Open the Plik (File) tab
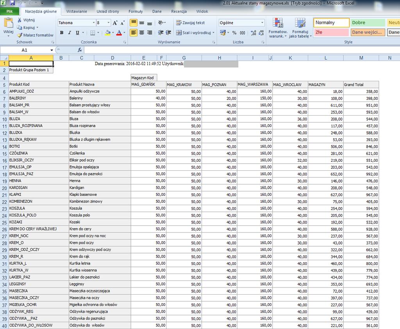The width and height of the screenshot is (400, 329). coord(10,11)
